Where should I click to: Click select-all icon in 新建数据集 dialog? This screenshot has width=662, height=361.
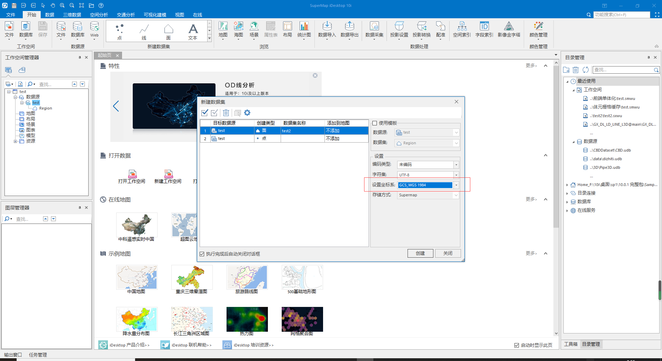coord(205,113)
